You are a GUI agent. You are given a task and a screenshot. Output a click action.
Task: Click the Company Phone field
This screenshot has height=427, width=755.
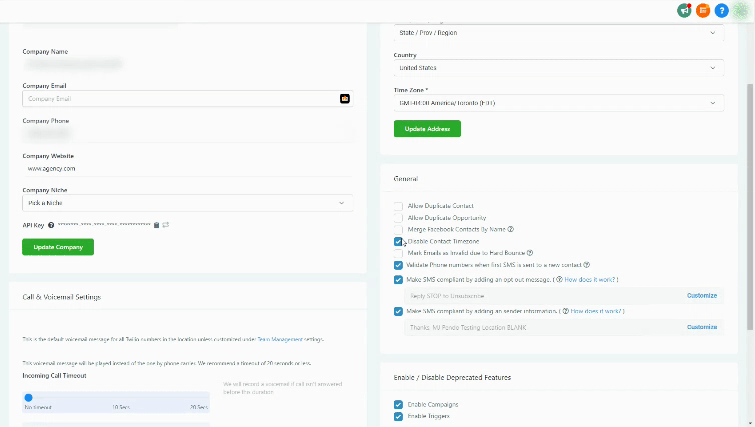[x=188, y=134]
